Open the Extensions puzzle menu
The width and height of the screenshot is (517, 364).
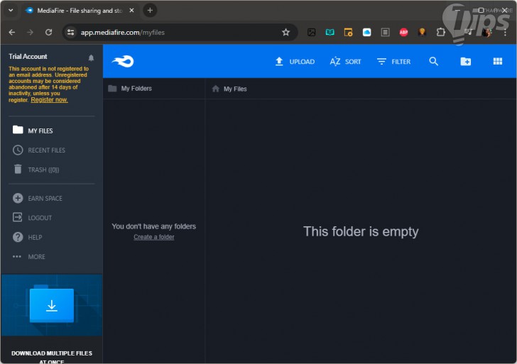(x=440, y=32)
